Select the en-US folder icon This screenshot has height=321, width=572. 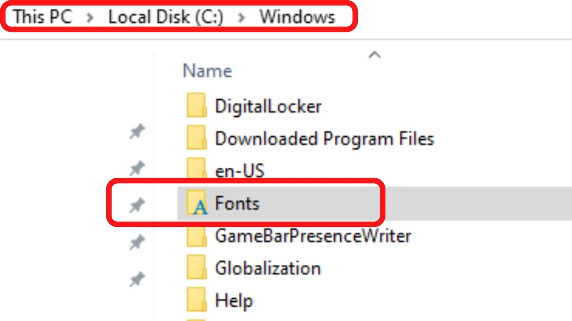(197, 168)
